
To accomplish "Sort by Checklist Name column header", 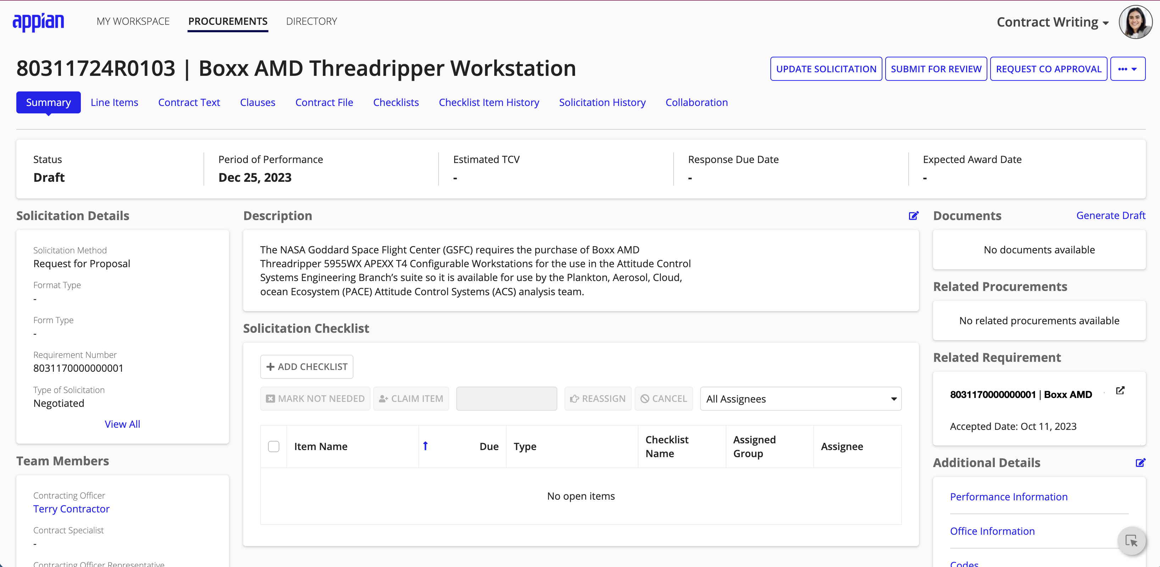I will coord(667,447).
